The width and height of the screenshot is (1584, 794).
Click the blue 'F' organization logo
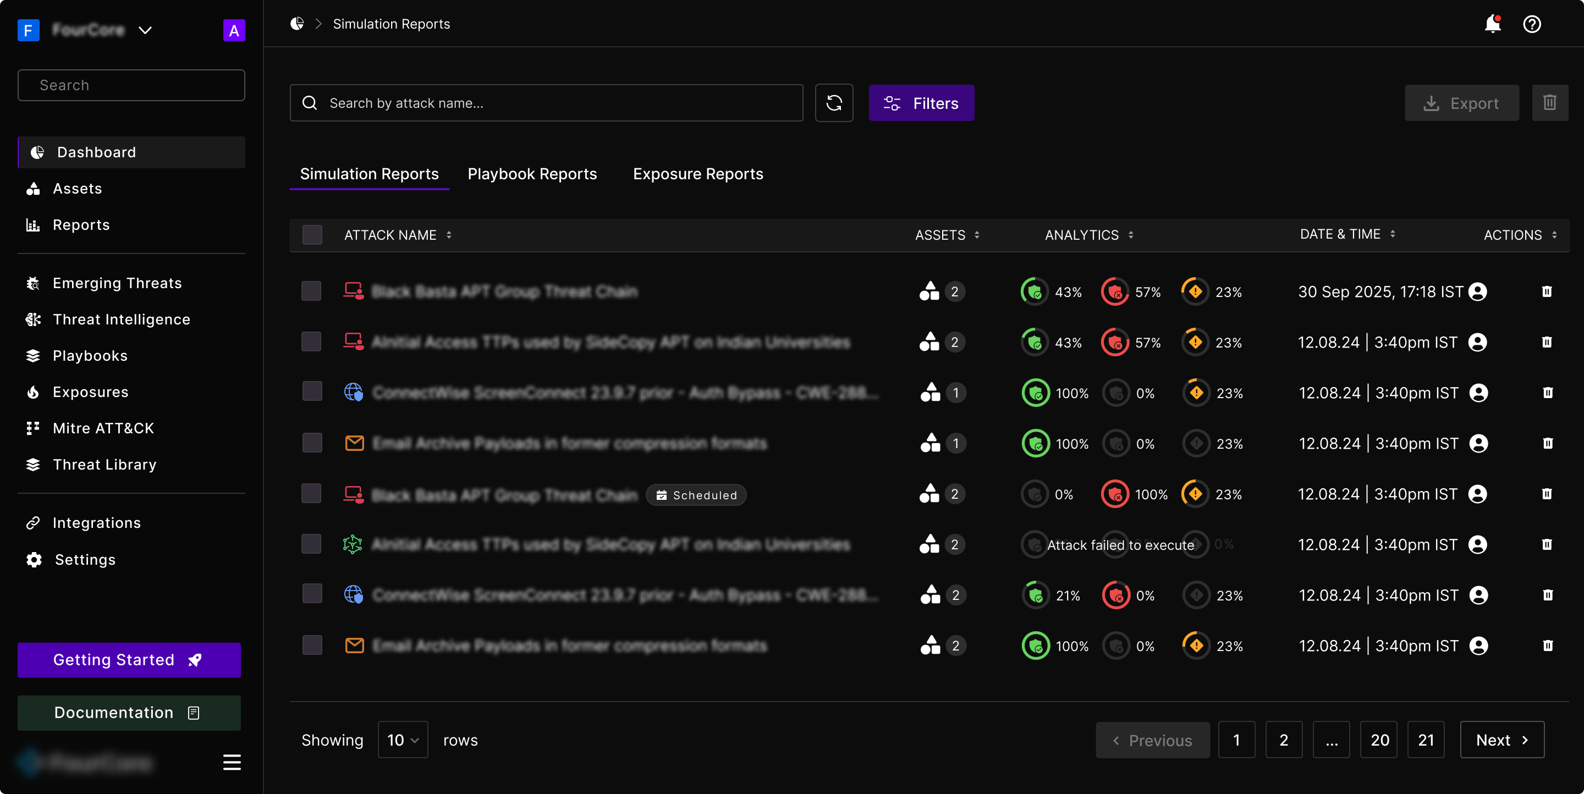(28, 30)
